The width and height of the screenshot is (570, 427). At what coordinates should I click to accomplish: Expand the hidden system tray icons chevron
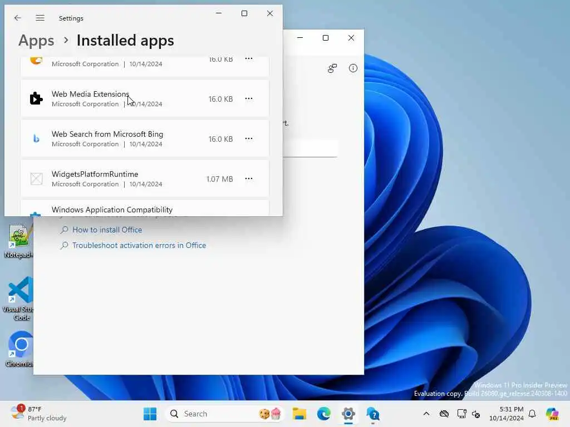[426, 414]
